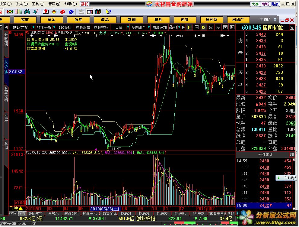Open the 商城 title bar link
The height and width of the screenshot is (227, 299).
[x=265, y=4]
